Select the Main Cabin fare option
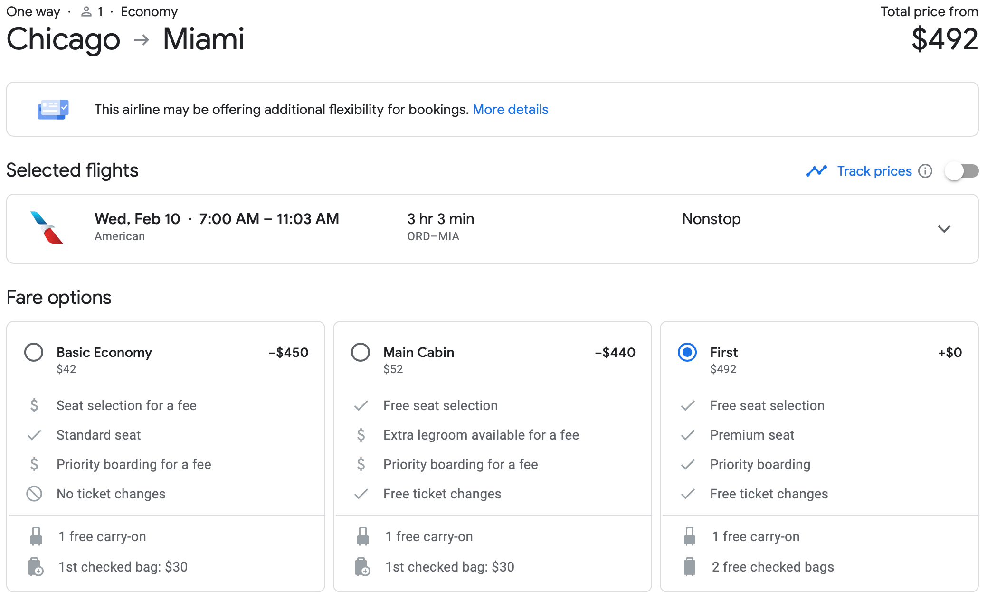This screenshot has width=987, height=600. pyautogui.click(x=361, y=352)
